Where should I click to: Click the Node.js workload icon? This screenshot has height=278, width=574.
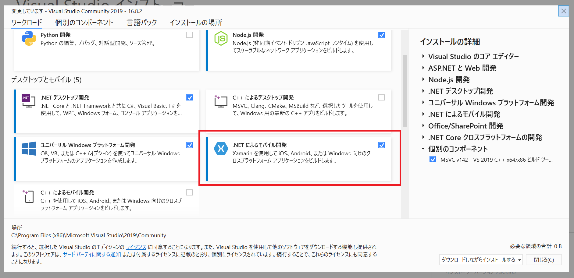(221, 39)
